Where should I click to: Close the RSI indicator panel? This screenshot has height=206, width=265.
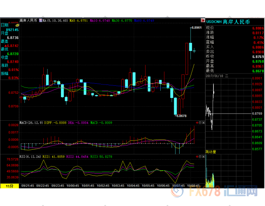(202, 156)
